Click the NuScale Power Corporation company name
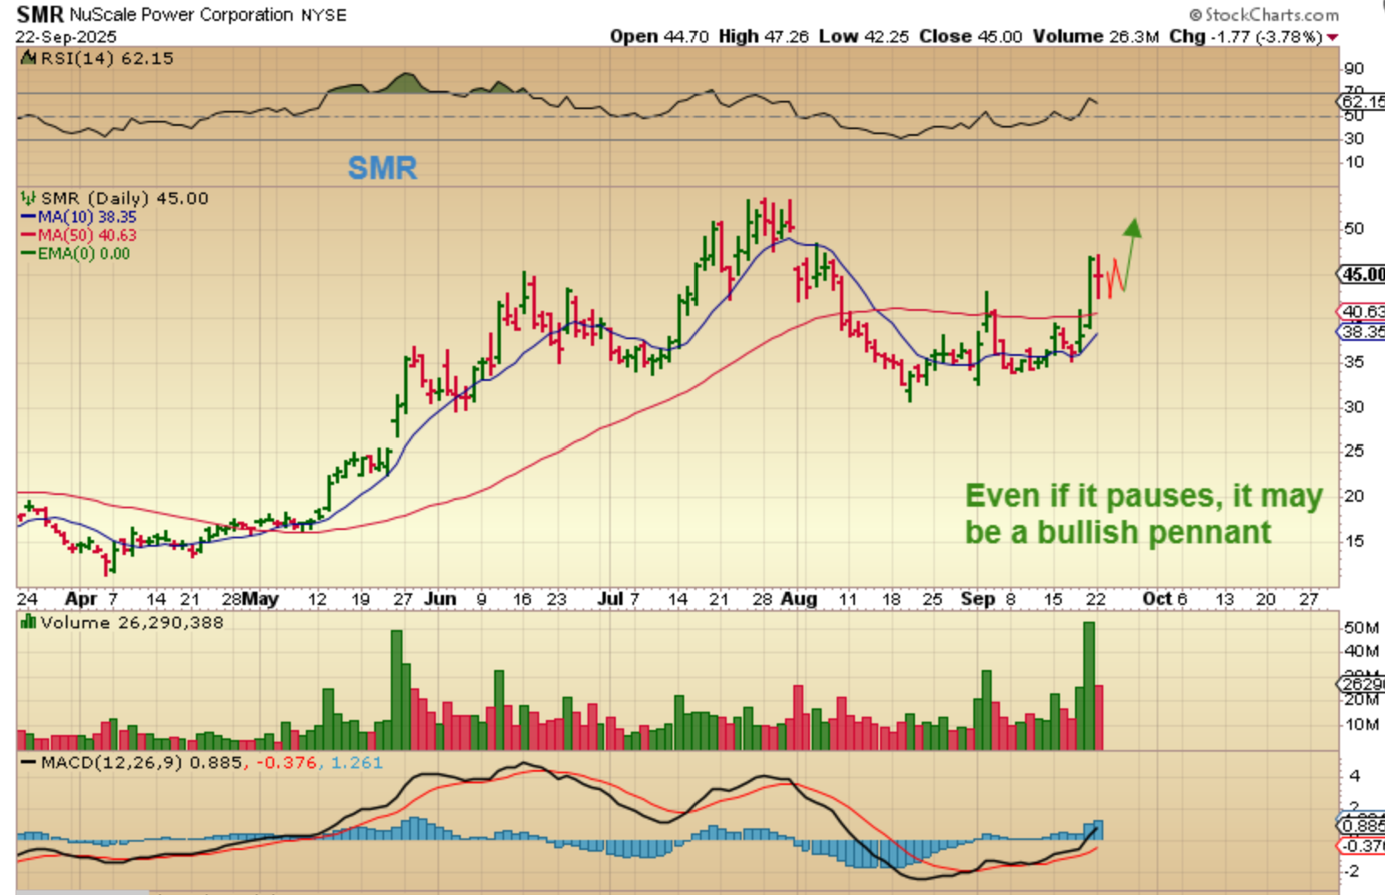The height and width of the screenshot is (895, 1385). [x=181, y=15]
